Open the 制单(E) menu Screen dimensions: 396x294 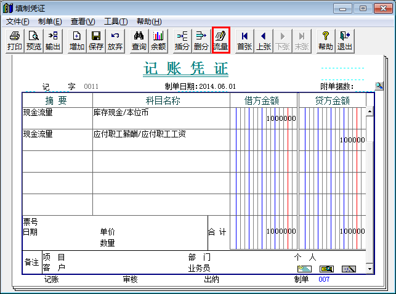pyautogui.click(x=50, y=22)
